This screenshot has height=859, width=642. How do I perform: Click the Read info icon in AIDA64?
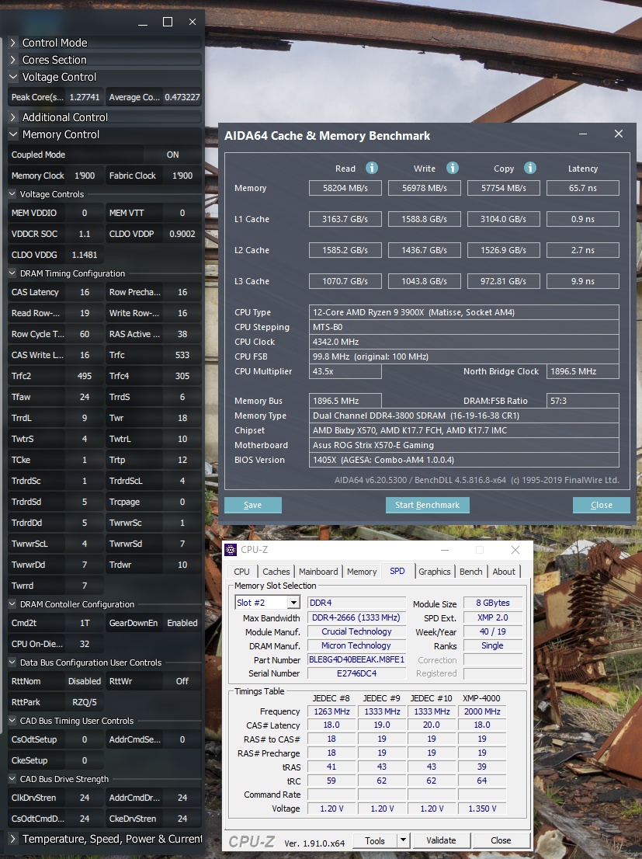point(372,168)
